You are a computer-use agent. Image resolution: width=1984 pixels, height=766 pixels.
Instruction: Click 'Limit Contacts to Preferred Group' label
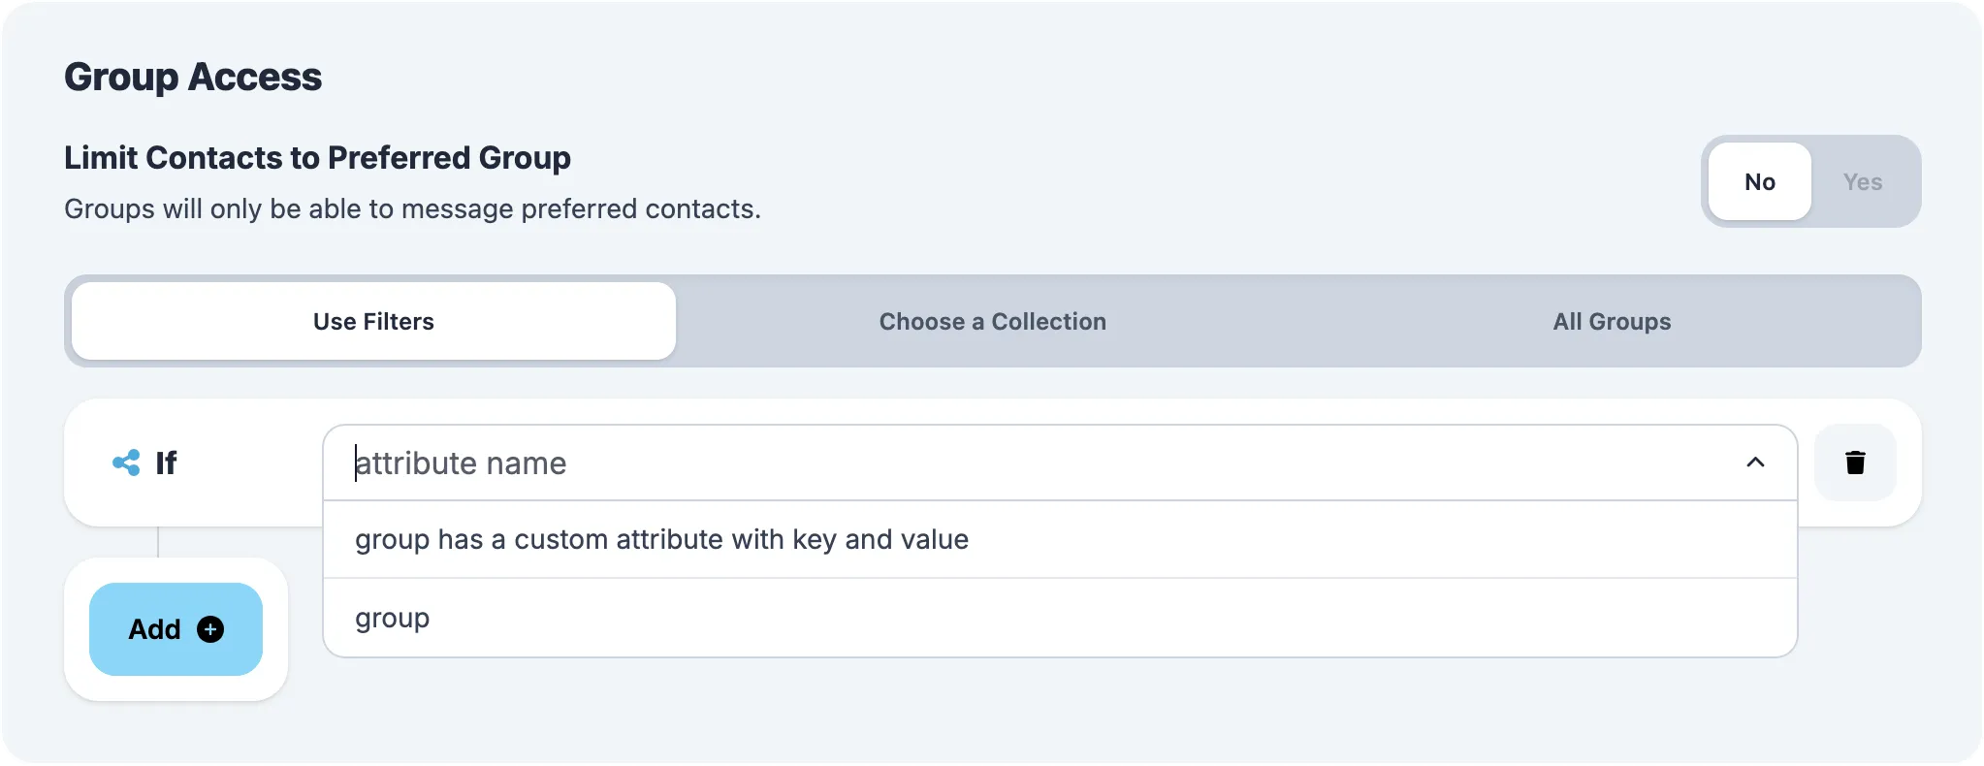[317, 157]
